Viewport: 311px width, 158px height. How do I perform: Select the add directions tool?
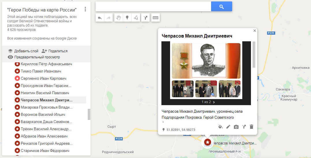(x=145, y=18)
